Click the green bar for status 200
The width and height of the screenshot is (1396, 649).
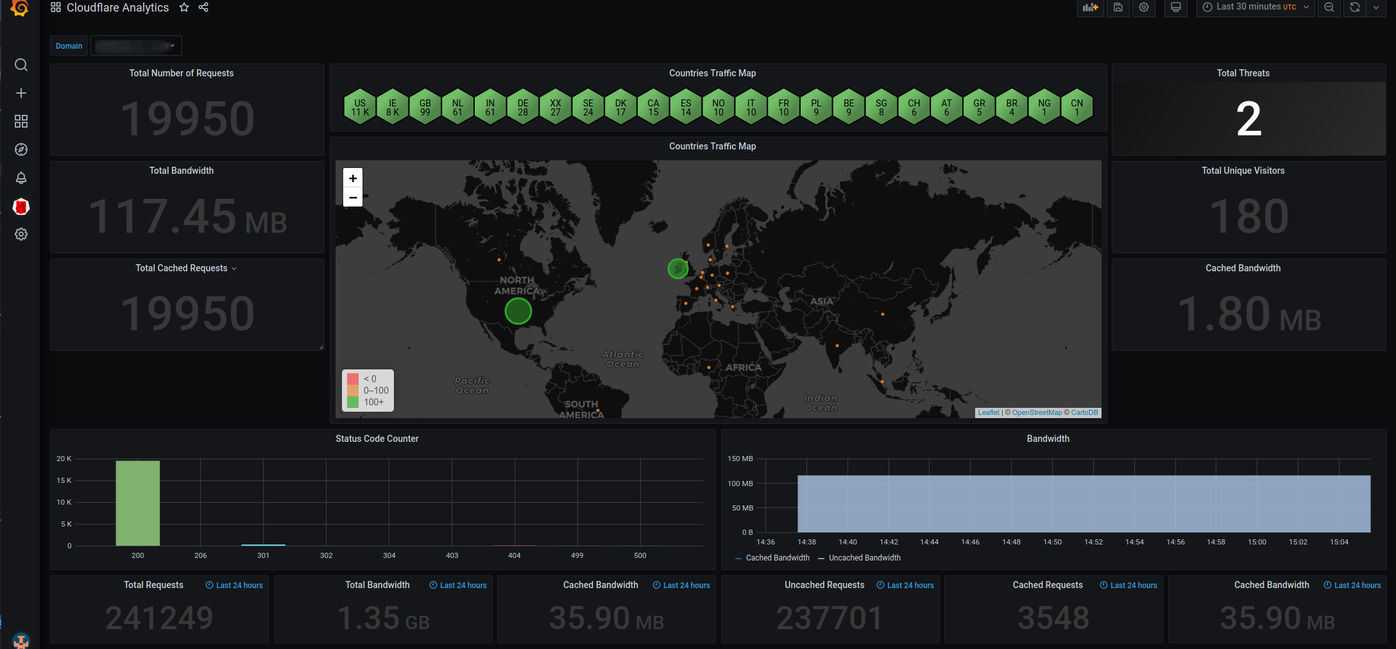pos(138,503)
